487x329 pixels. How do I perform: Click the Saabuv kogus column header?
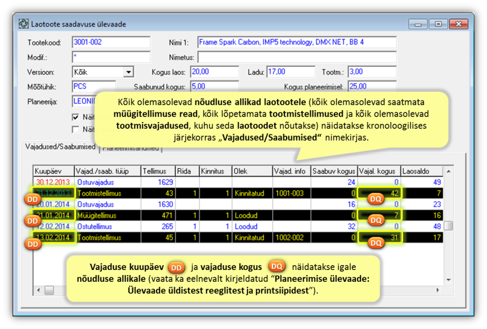(334, 171)
